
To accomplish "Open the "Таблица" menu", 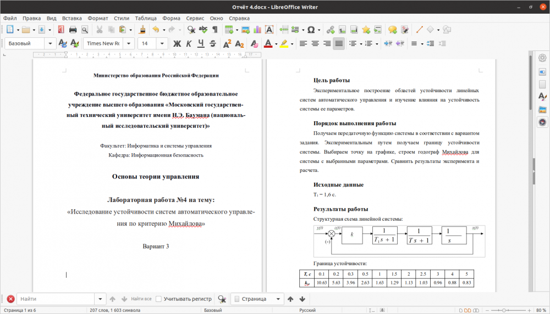I will click(145, 18).
